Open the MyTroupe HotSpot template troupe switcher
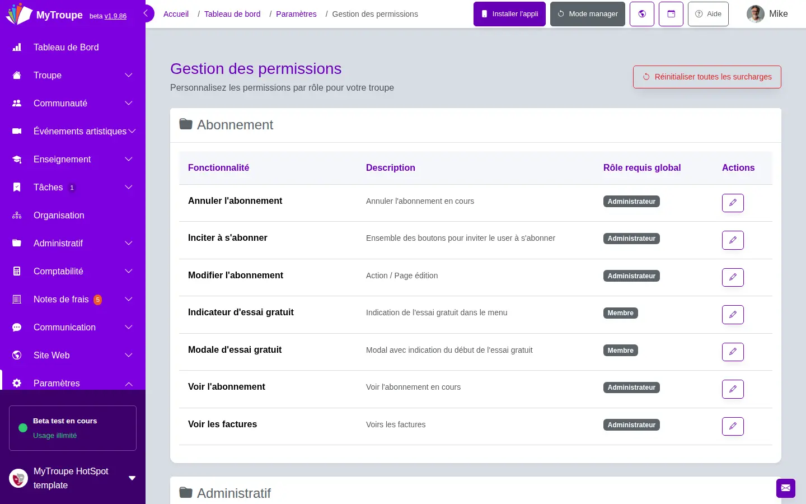The image size is (806, 504). tap(73, 478)
